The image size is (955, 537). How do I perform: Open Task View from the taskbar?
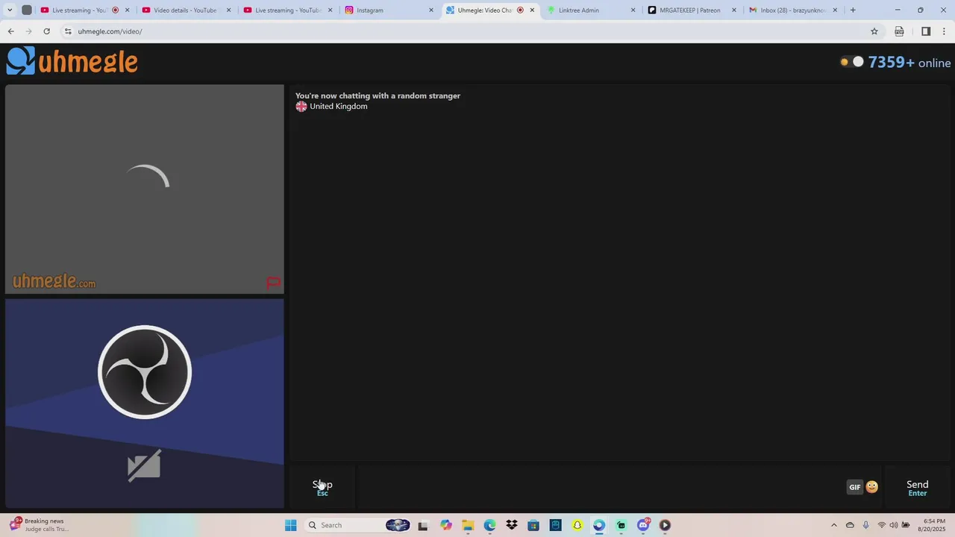(x=423, y=525)
